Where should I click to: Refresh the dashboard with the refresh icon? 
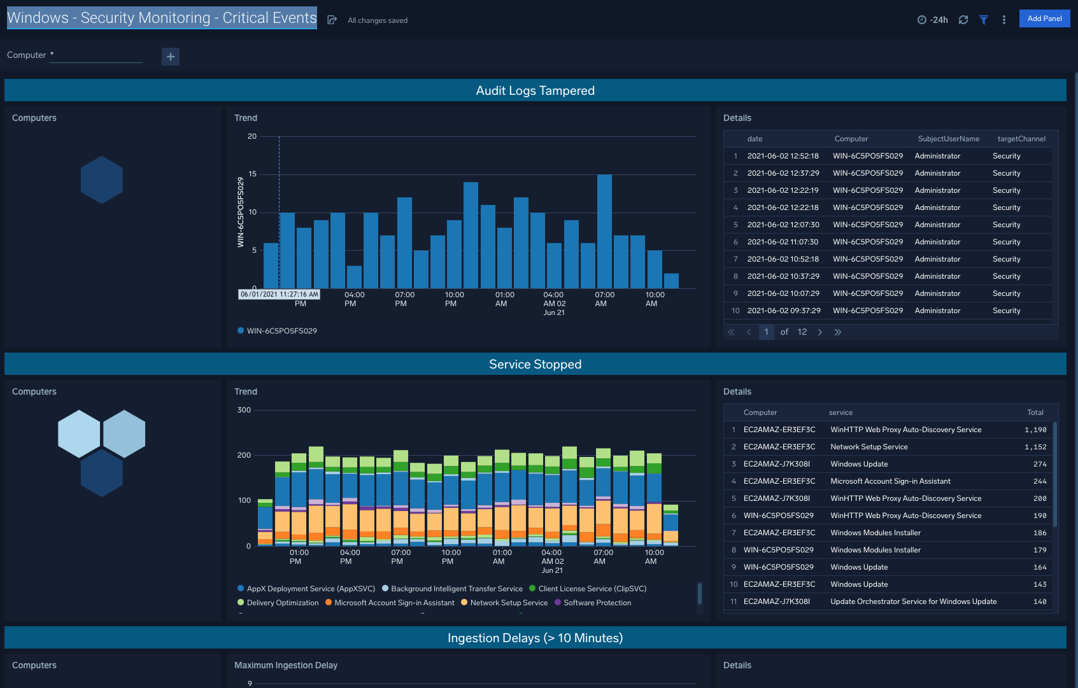963,20
